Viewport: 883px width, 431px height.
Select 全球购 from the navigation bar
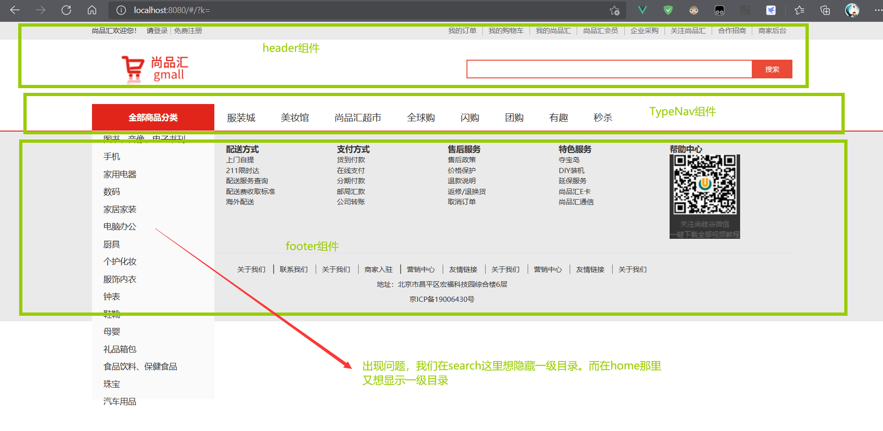pos(421,118)
